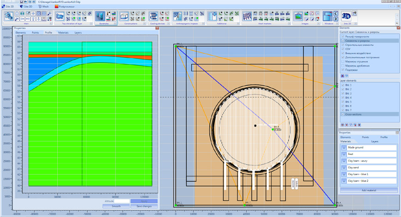Select the large Anthropogenic impacts icon

click(x=177, y=16)
